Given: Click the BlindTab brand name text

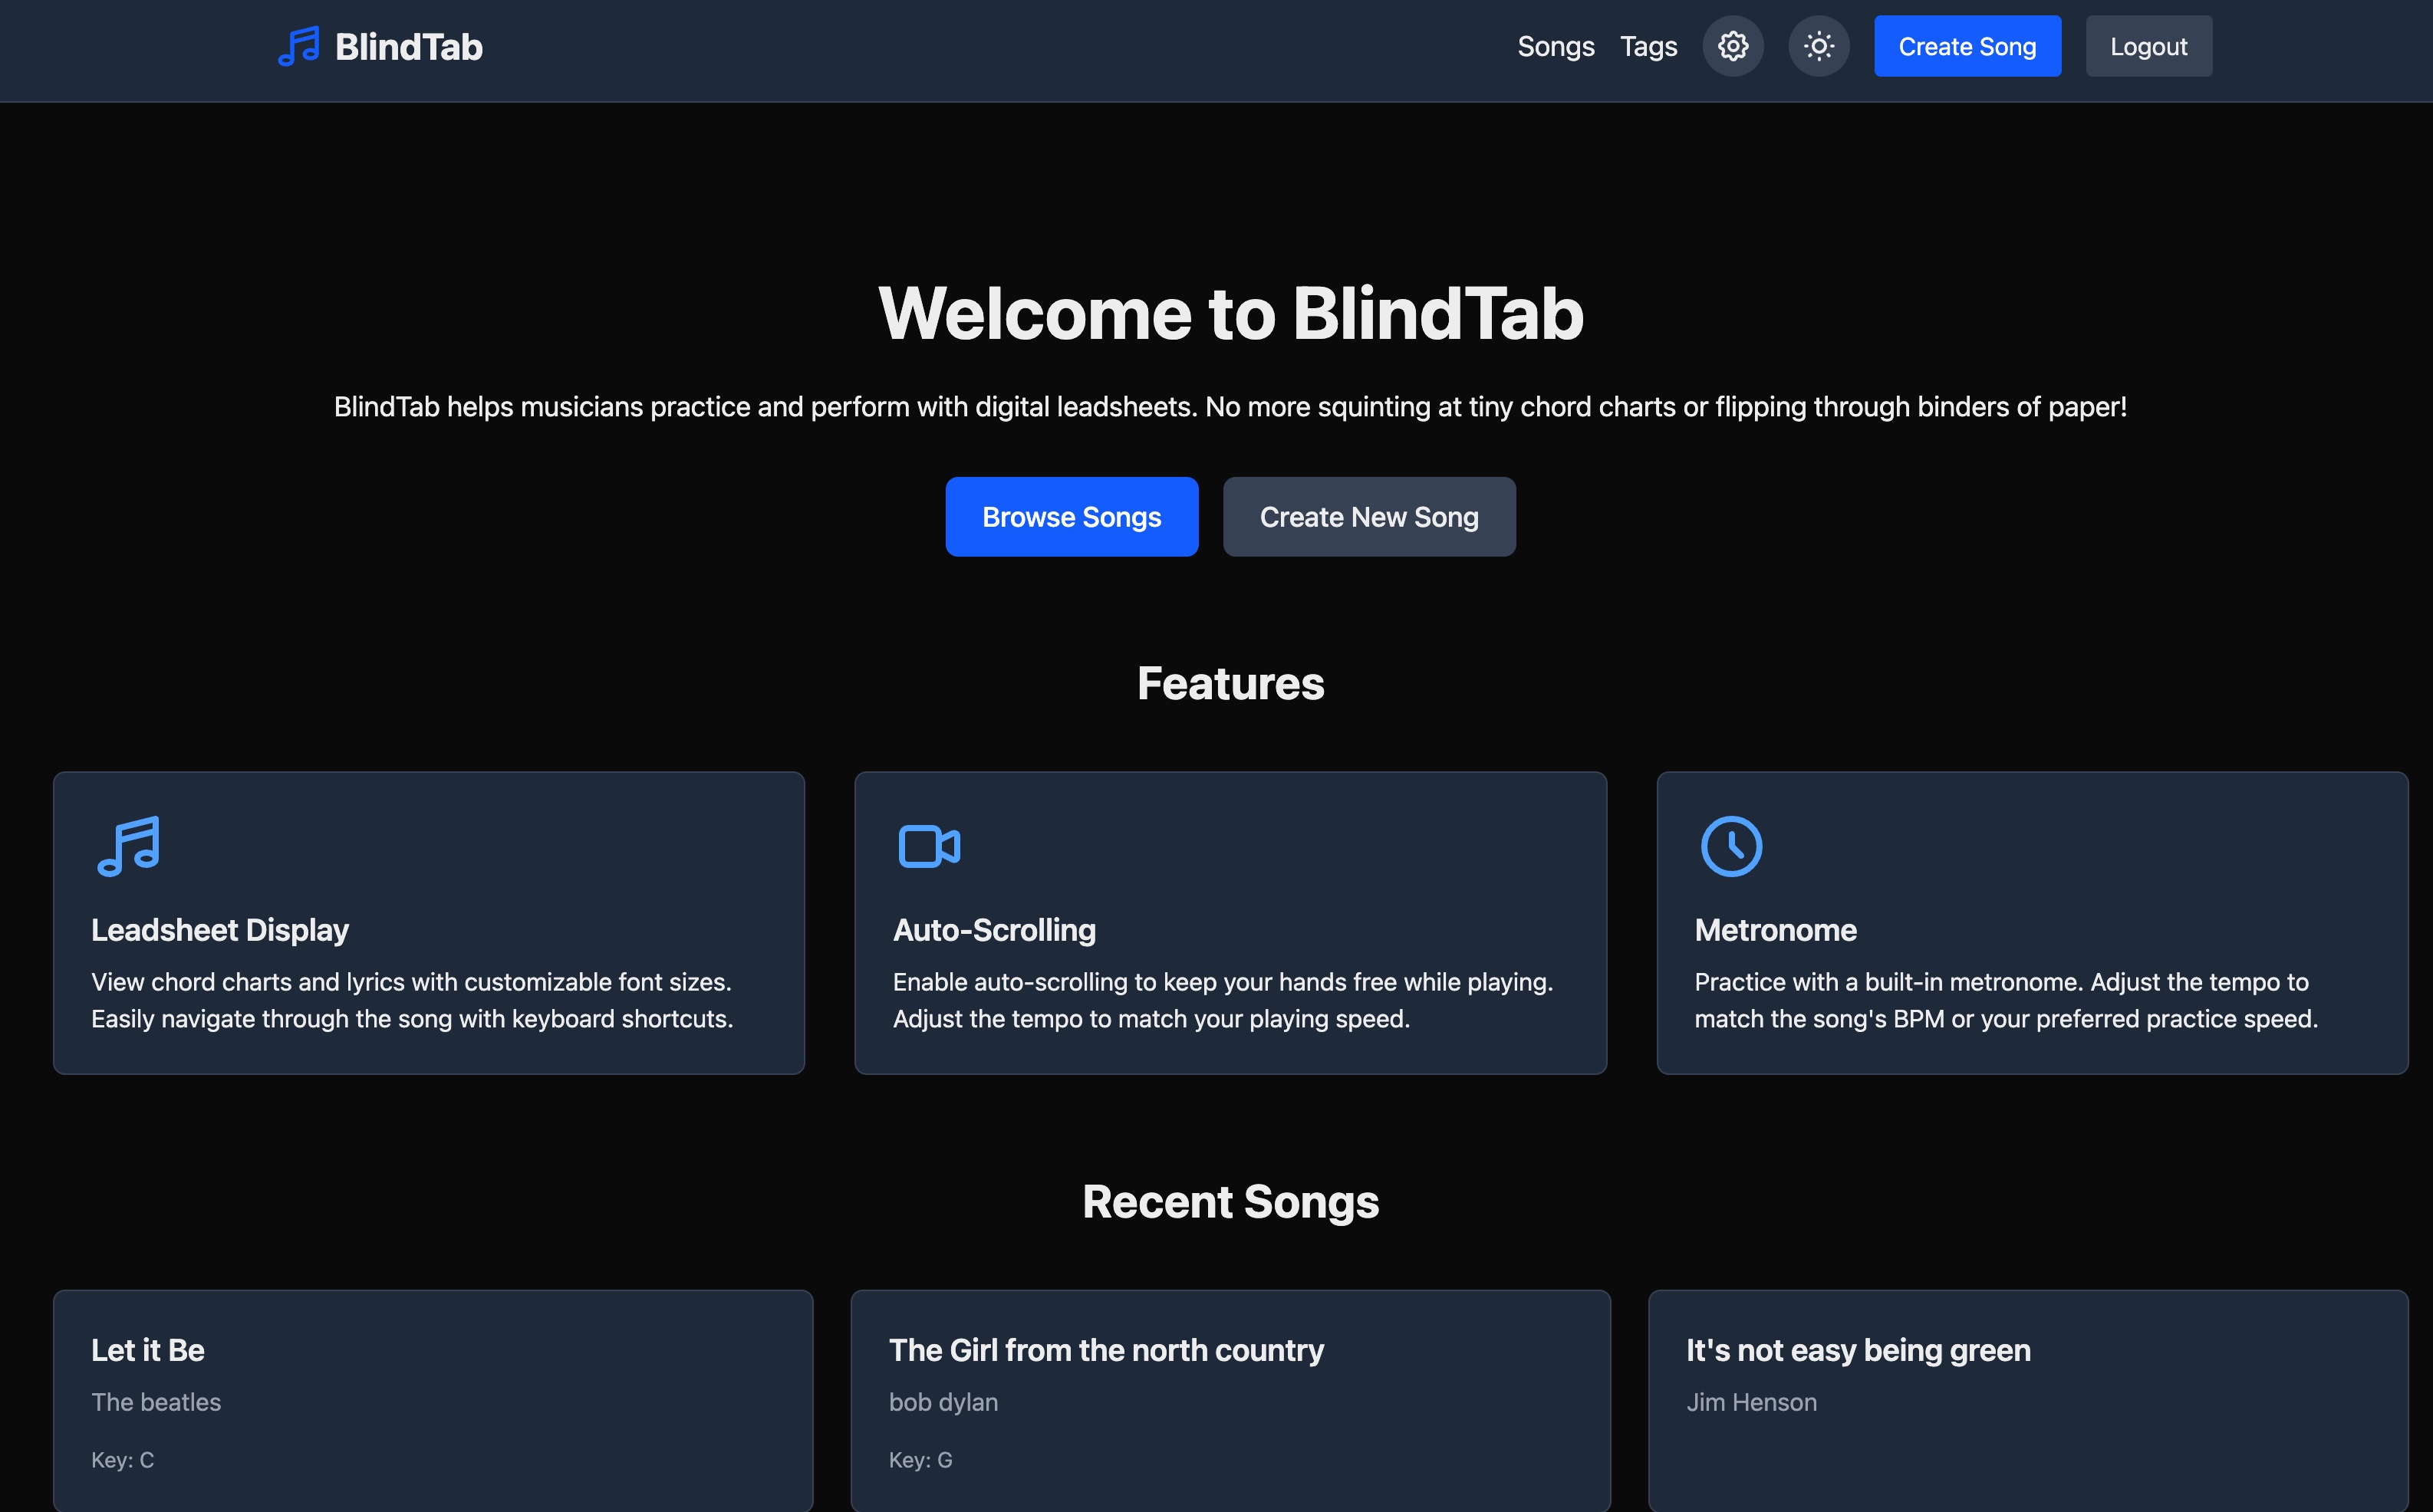Looking at the screenshot, I should click(x=408, y=46).
